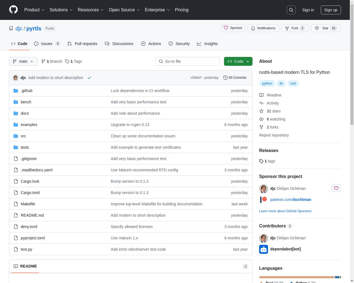Screen dimensions: 354x283
Task: Open the 80 Commits history
Action: (x=235, y=78)
